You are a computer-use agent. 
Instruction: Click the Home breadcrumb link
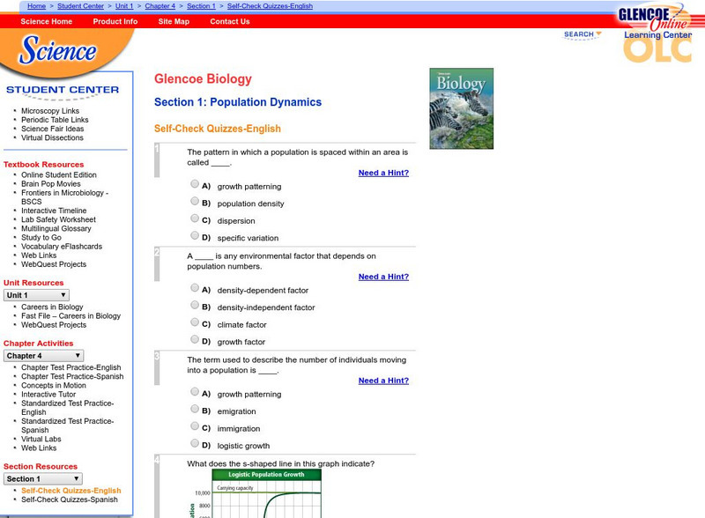[36, 6]
